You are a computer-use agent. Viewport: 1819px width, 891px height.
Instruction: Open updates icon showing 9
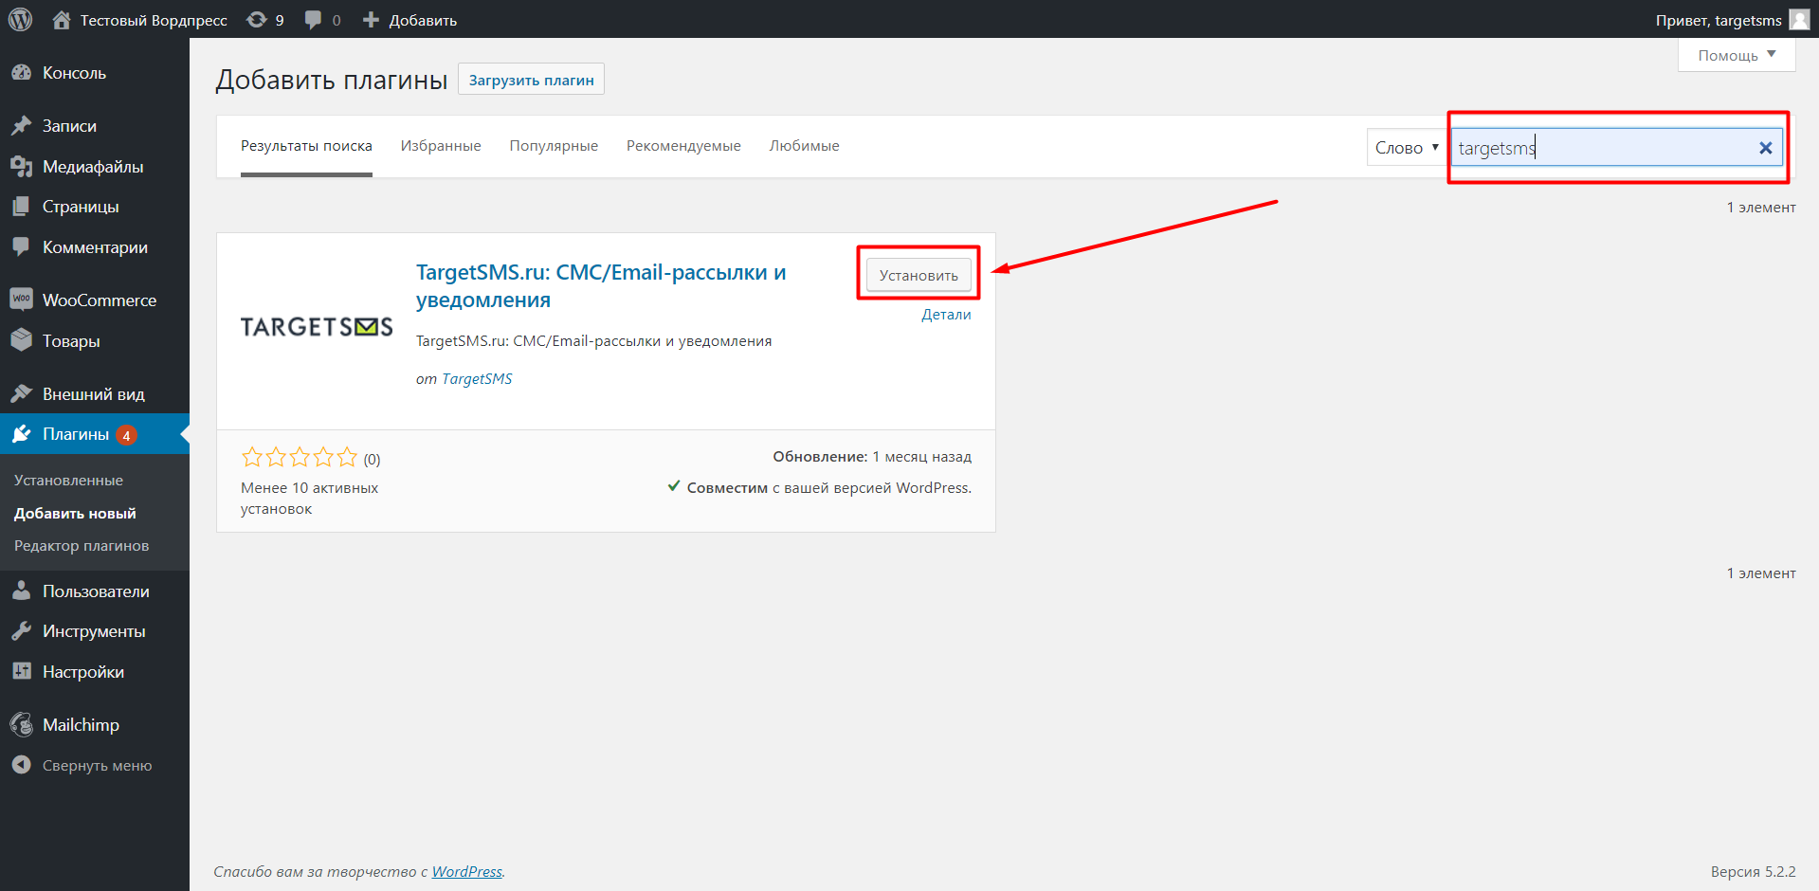tap(256, 20)
